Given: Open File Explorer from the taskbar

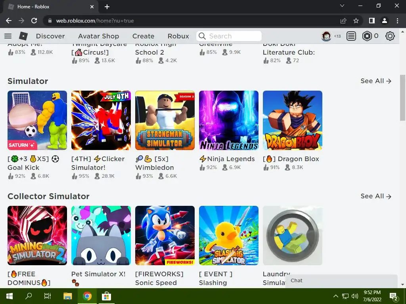Looking at the screenshot, I should [x=67, y=296].
